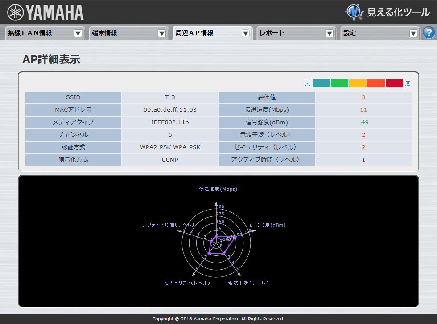
Task: Click the Yamaha tuning fork logo
Action: (x=16, y=12)
